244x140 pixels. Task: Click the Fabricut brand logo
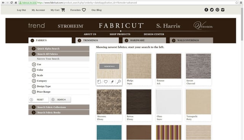pyautogui.click(x=121, y=26)
